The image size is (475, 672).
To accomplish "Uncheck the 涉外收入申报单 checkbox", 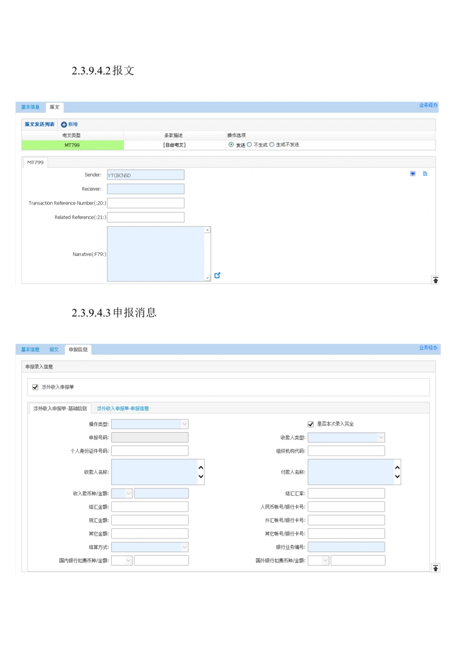I will click(35, 387).
